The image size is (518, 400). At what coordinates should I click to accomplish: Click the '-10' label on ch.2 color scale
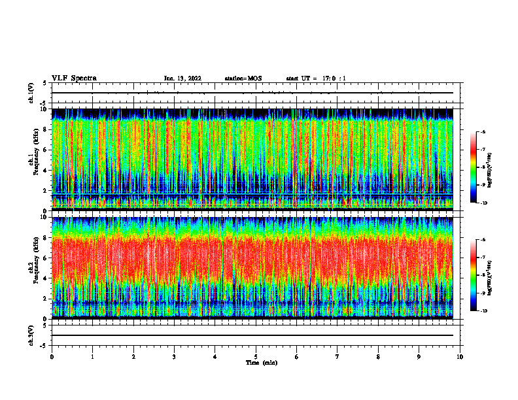(x=483, y=311)
